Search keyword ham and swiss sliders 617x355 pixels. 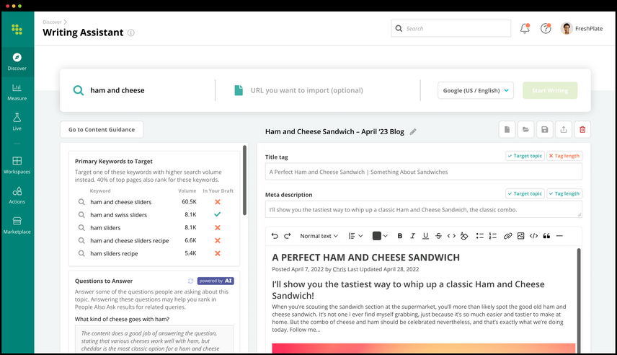[x=81, y=215]
